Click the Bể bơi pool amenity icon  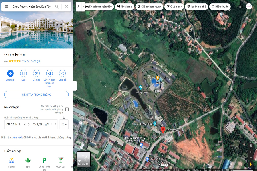pyautogui.click(x=11, y=160)
